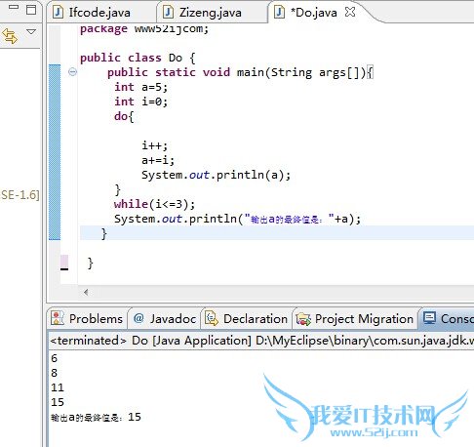
Task: Click the Problems tab icon
Action: [x=58, y=318]
